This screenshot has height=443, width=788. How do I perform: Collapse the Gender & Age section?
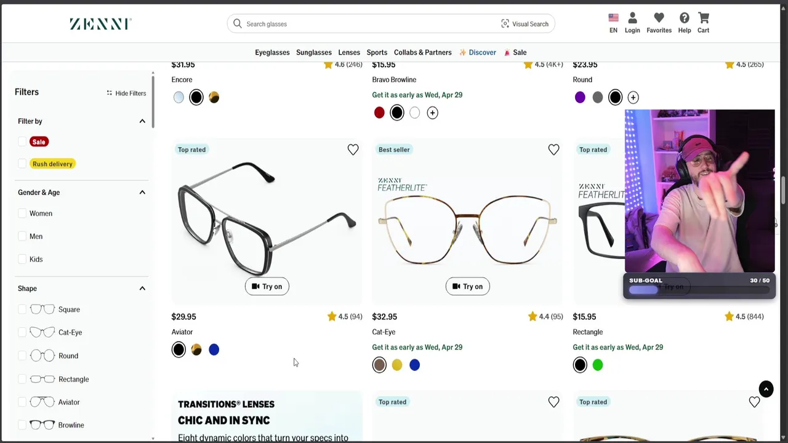142,193
